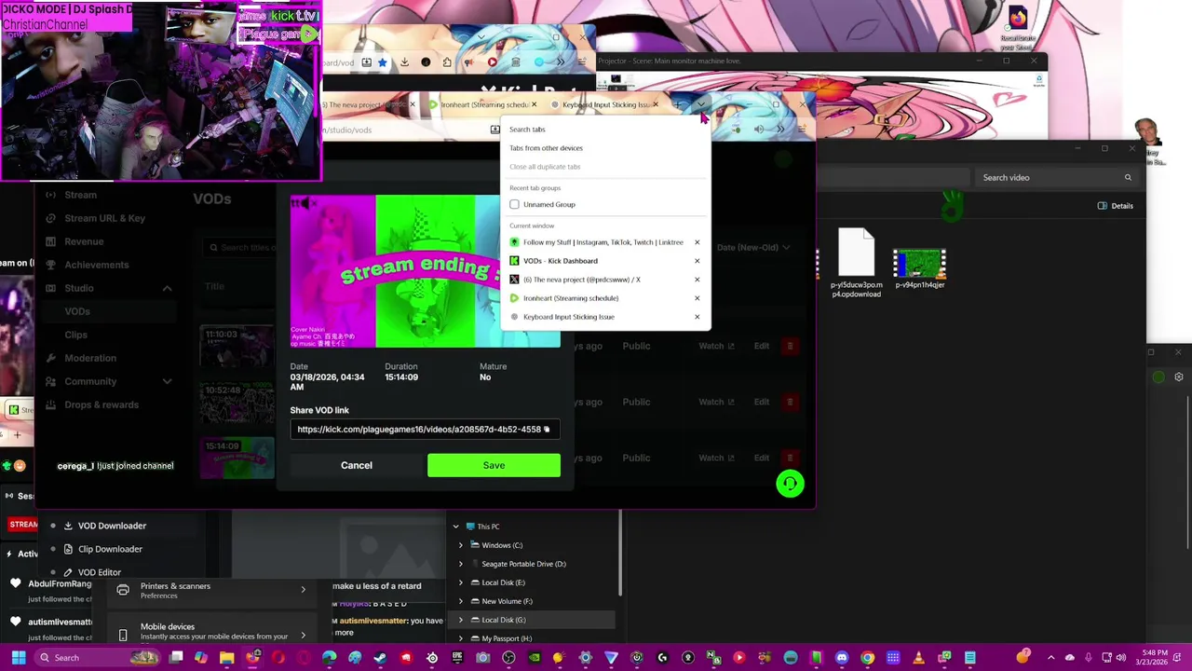Open OBS Studio from the taskbar
The image size is (1192, 671).
click(508, 658)
